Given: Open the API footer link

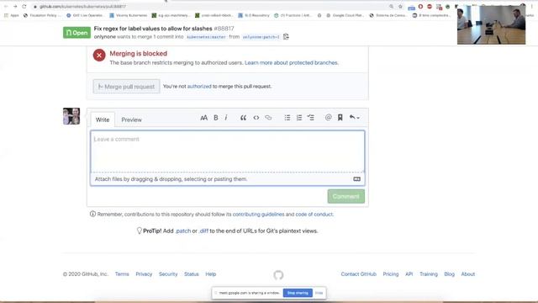Looking at the screenshot, I should 409,274.
